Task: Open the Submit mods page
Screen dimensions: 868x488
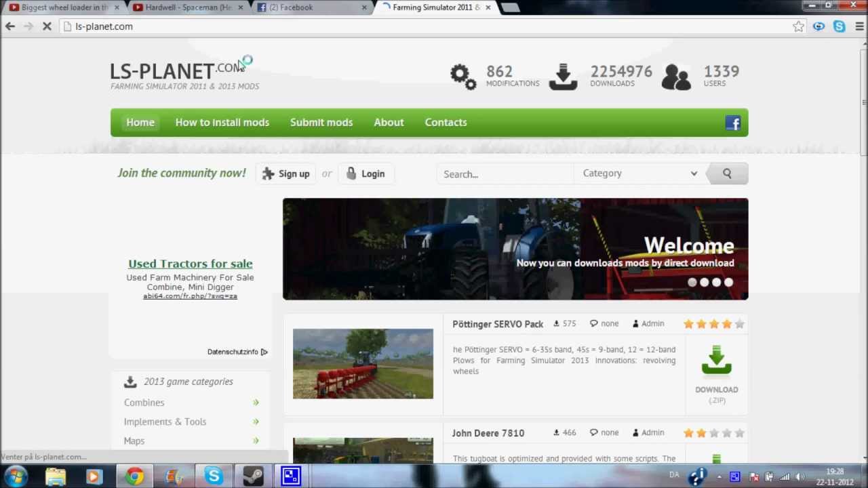Action: [321, 123]
